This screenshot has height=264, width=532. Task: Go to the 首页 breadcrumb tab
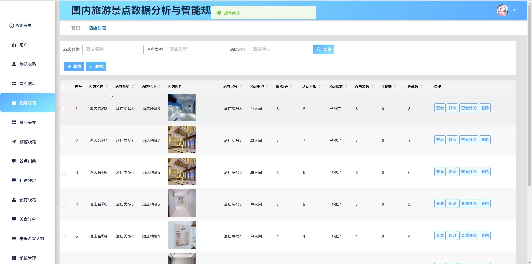75,28
